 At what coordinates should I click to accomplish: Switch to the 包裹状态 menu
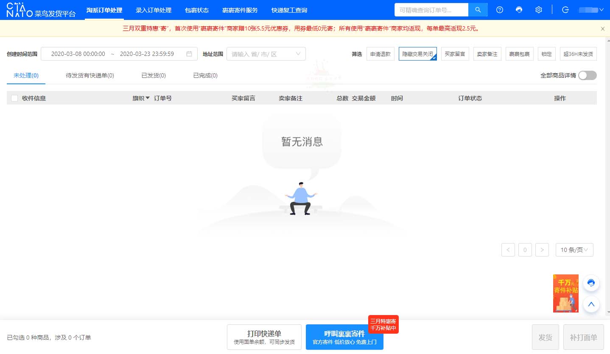[x=197, y=10]
